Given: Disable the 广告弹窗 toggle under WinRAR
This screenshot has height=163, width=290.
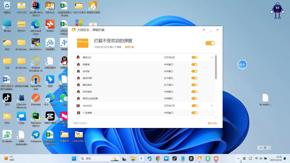Looking at the screenshot, I should [x=194, y=113].
